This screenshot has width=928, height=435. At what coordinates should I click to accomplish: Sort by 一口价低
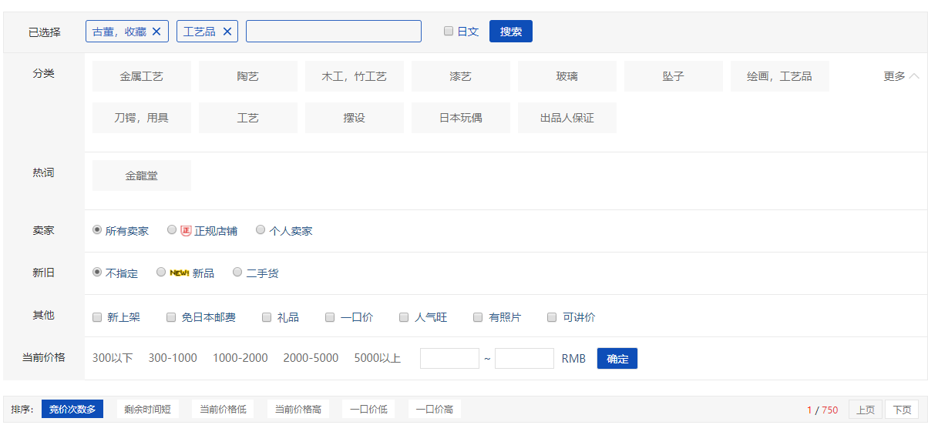[x=368, y=410]
